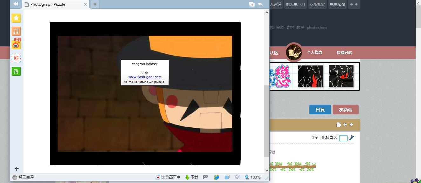Collapse the sidebar with the top-left arrow

[16, 4]
